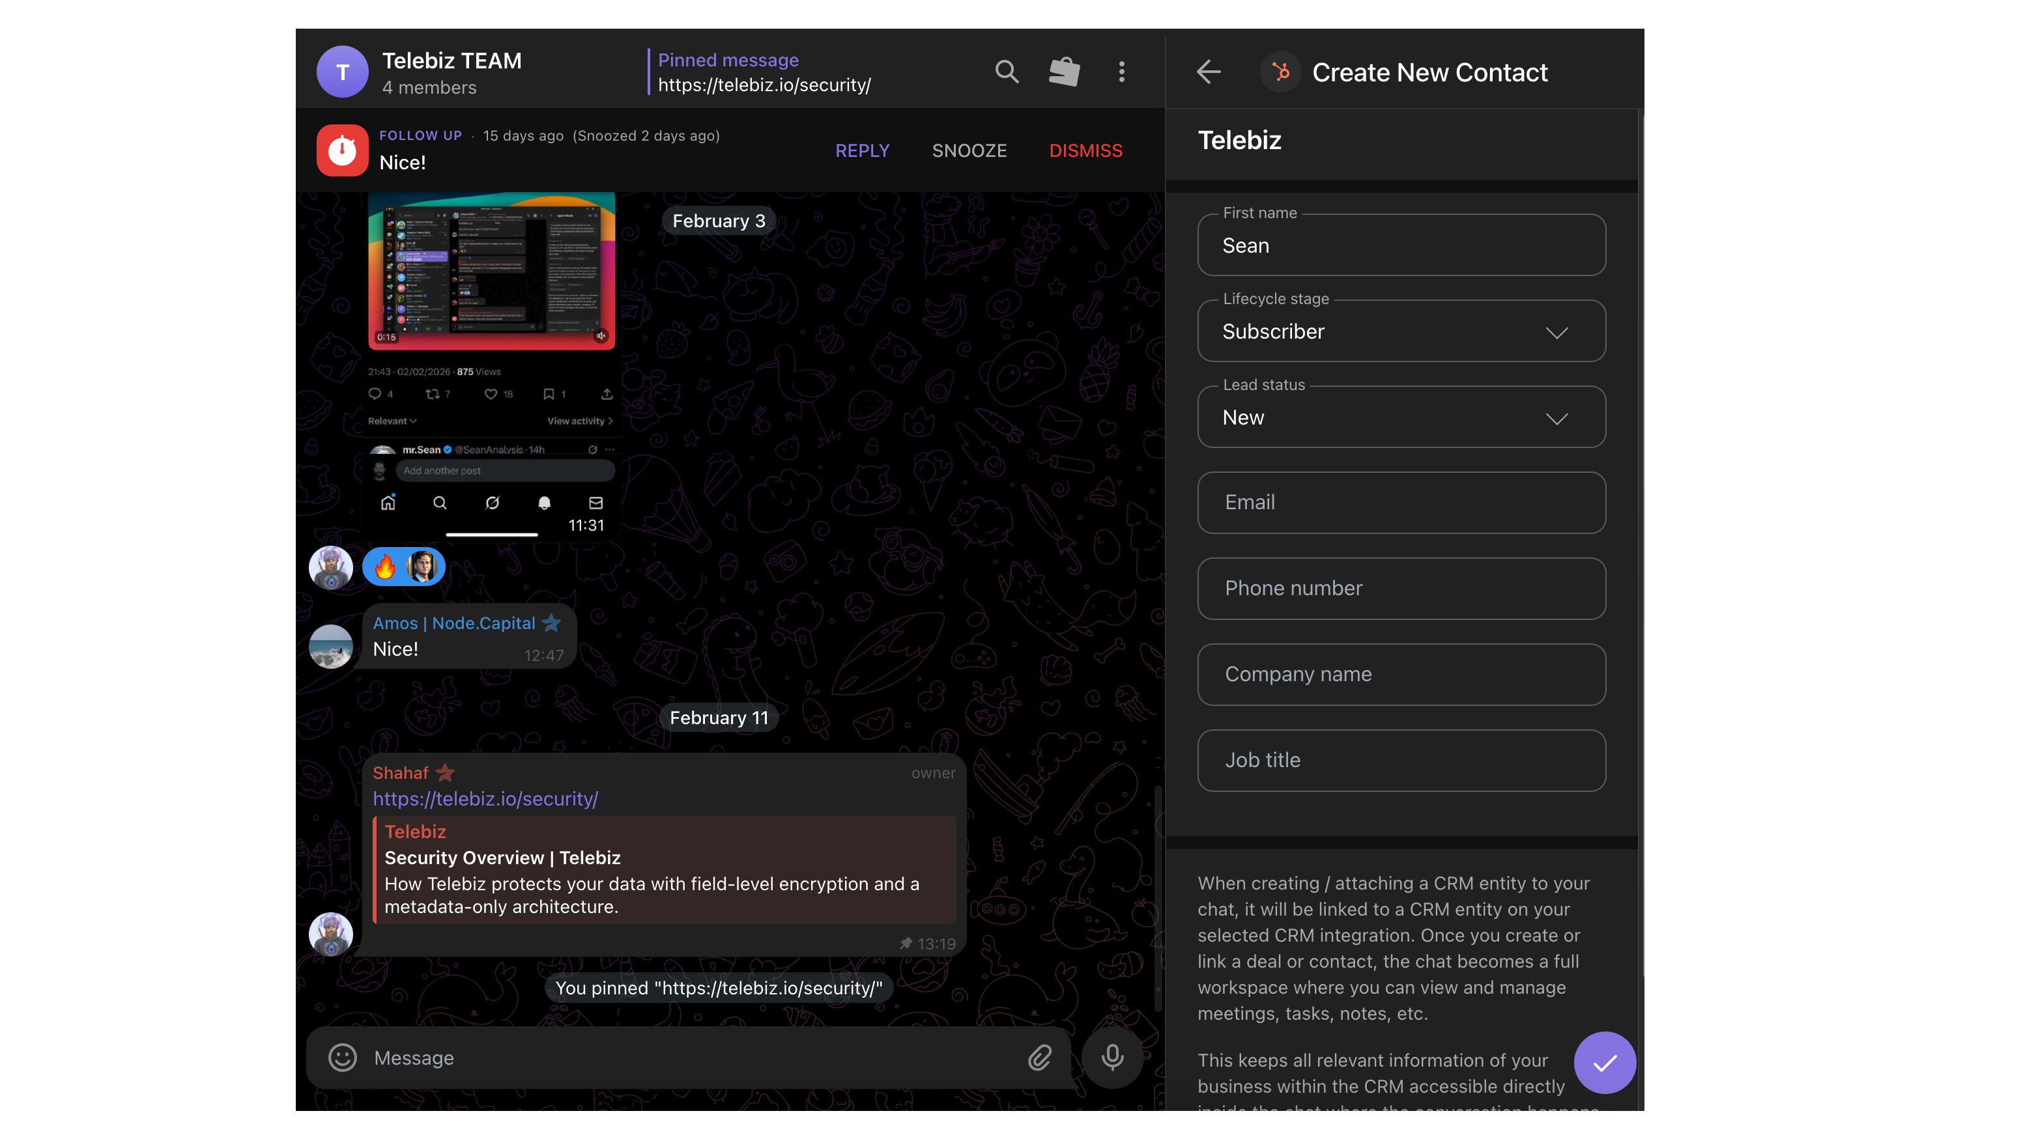This screenshot has height=1137, width=2023.
Task: Expand Relevant sorting in tweet screenshot
Action: (x=392, y=421)
